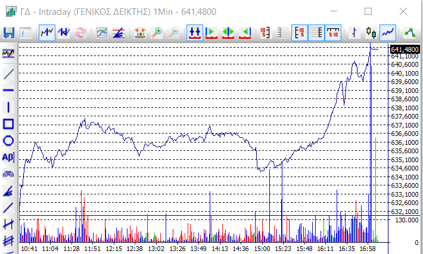Image resolution: width=423 pixels, height=254 pixels.
Task: Toggle the horizontal dotted gridlines button
Action: (316, 33)
